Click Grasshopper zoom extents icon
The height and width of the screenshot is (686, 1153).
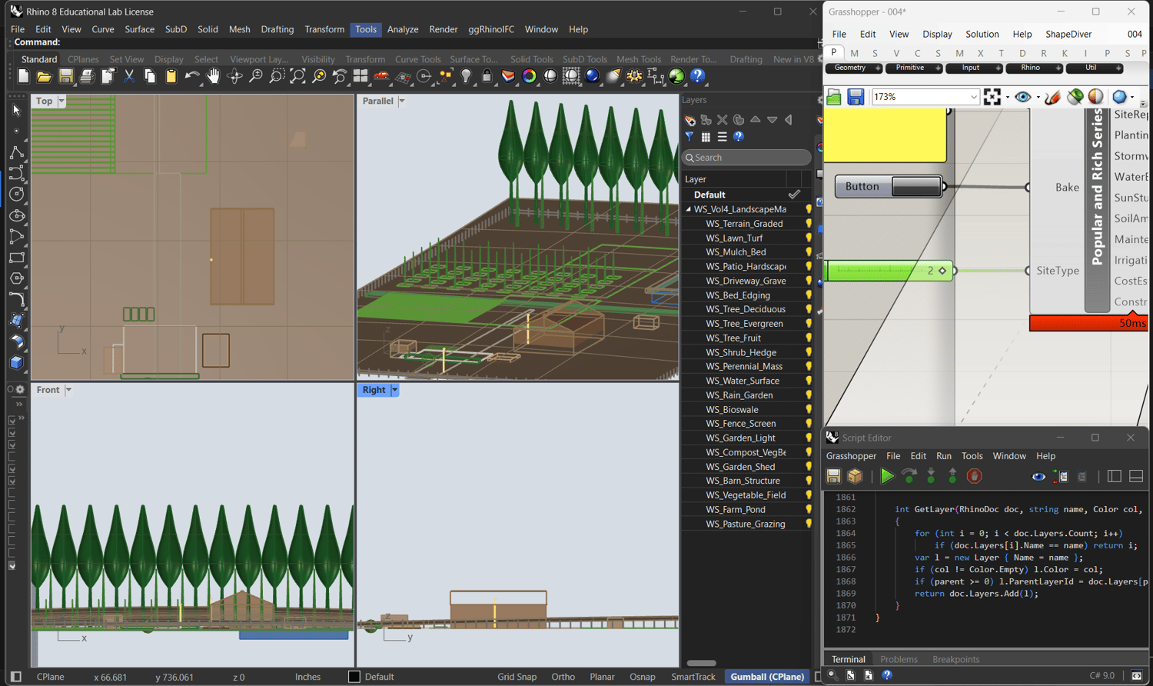click(x=992, y=97)
